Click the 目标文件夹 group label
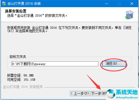Viewport: 139px width, 100px height. coord(18,57)
